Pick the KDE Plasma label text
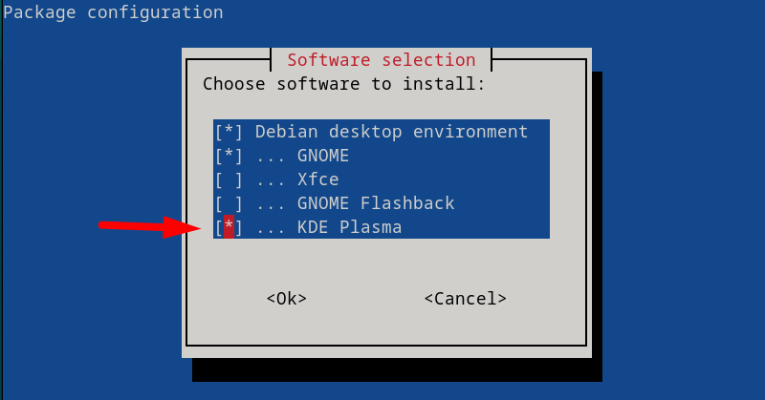This screenshot has height=400, width=765. point(351,227)
